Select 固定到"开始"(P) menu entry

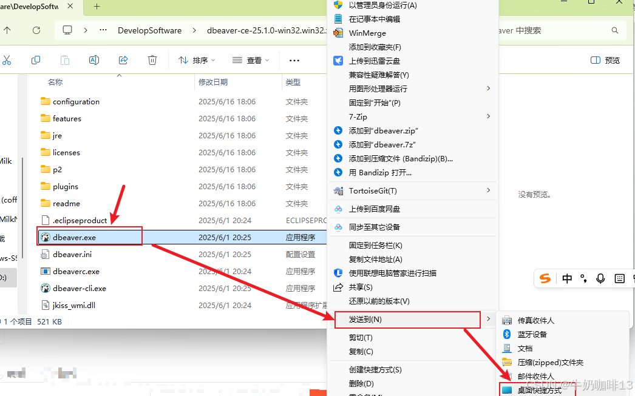[412, 102]
